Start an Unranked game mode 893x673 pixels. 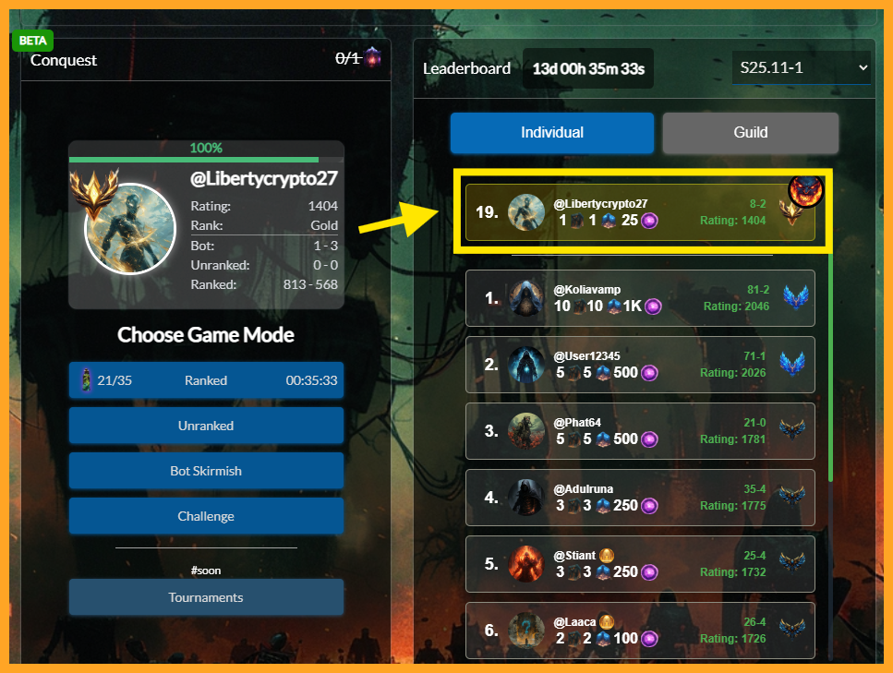206,426
